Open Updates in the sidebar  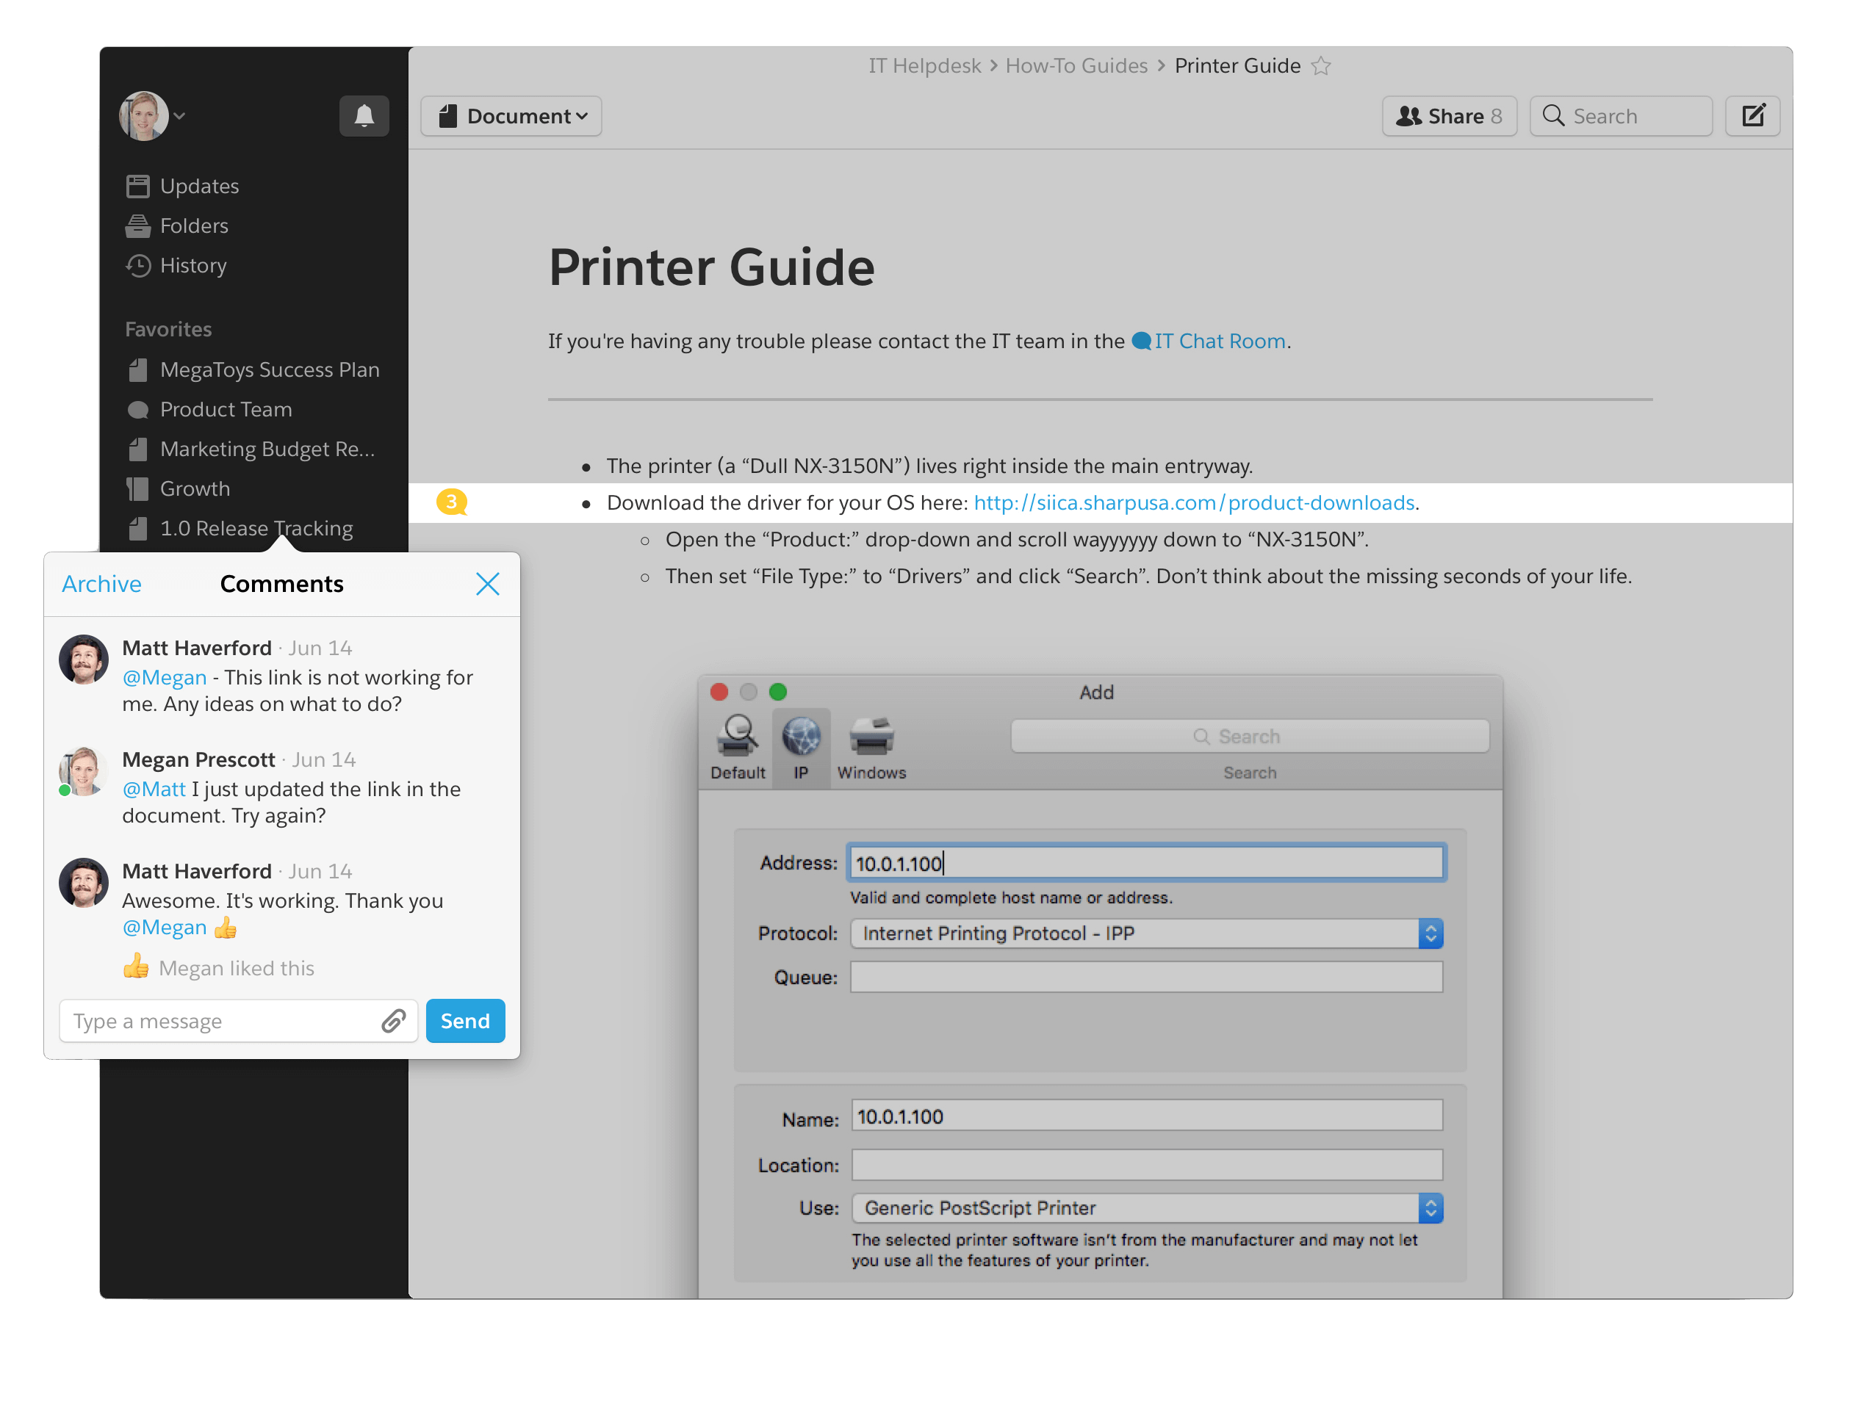[x=198, y=186]
